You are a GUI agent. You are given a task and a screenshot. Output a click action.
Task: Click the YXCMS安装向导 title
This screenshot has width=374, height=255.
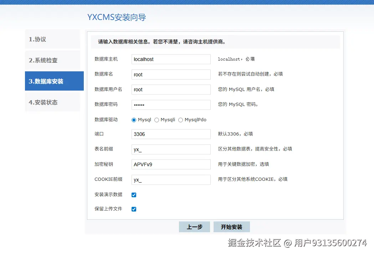click(116, 17)
